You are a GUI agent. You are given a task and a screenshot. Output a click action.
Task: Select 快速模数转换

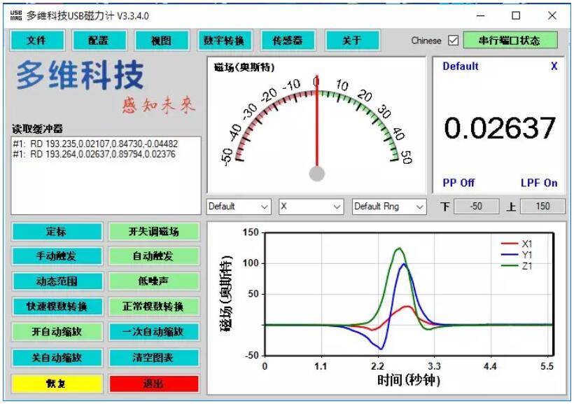(x=57, y=306)
